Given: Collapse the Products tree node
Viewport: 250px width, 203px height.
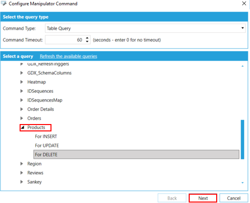Looking at the screenshot, I should point(23,127).
